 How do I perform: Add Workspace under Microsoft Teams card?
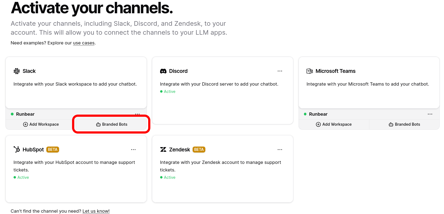[334, 124]
